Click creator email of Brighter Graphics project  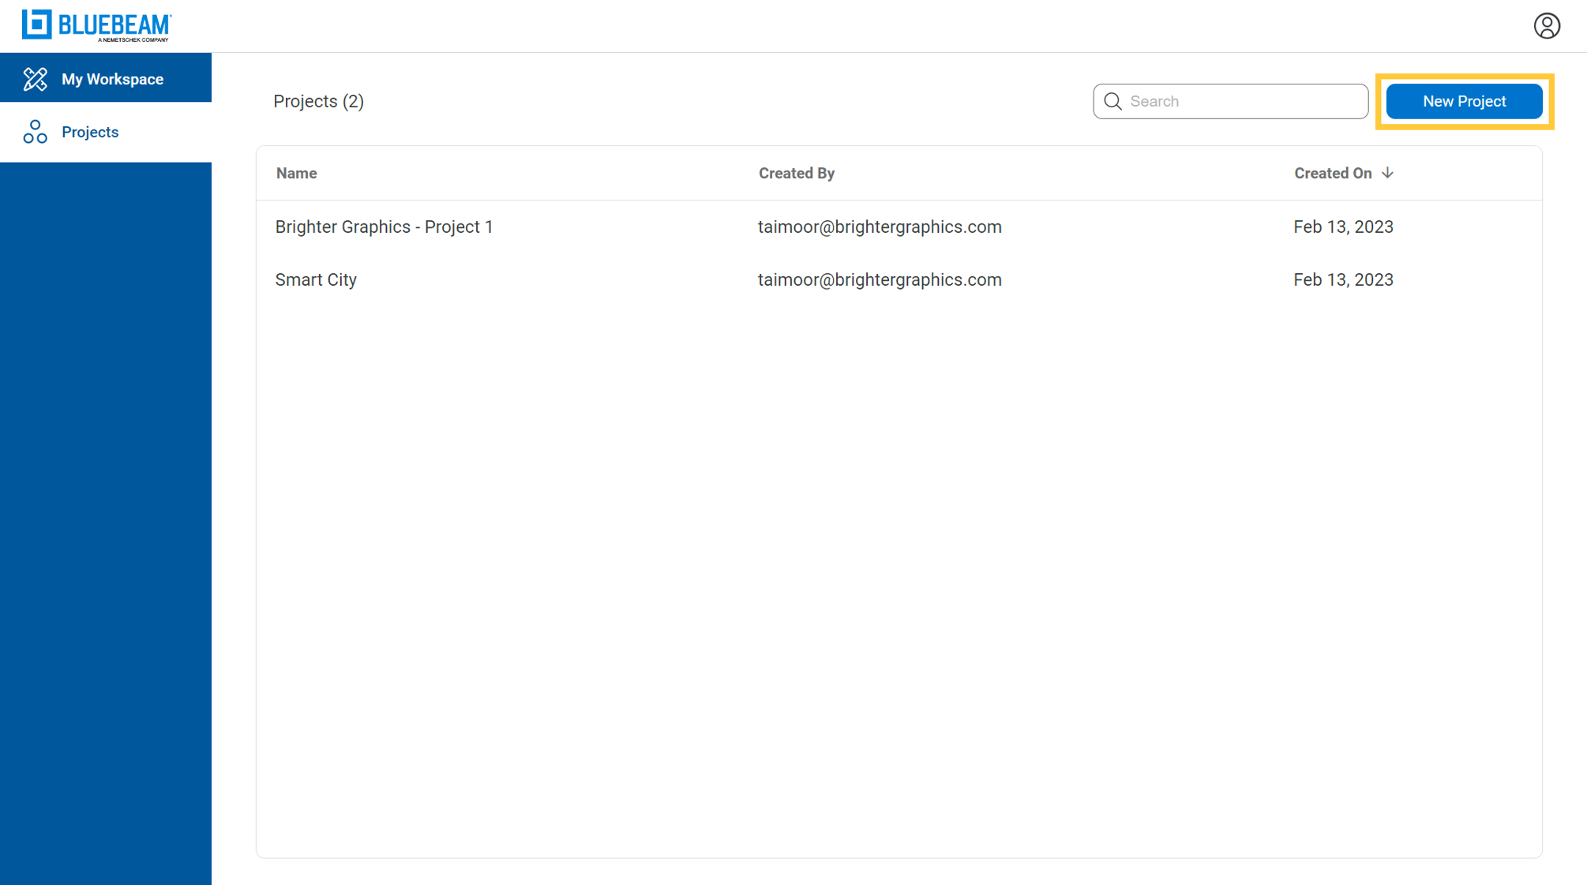point(879,227)
